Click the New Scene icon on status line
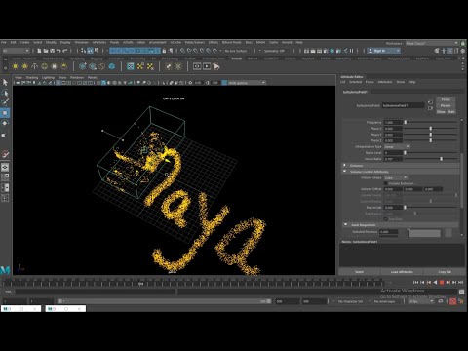468x351 pixels. coord(39,51)
